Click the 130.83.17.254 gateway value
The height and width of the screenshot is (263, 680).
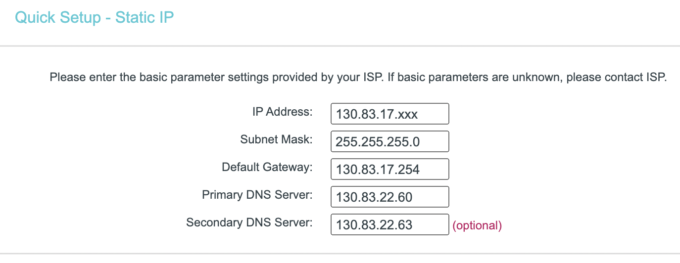(x=378, y=170)
